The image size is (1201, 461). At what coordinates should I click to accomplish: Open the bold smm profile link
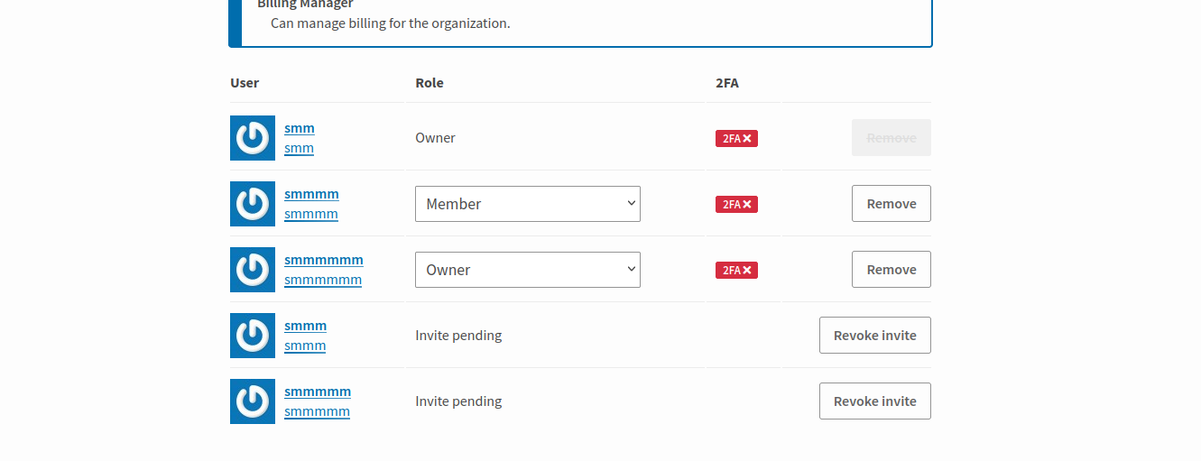click(300, 128)
